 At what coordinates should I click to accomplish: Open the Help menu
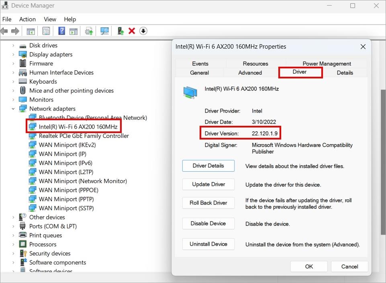tap(70, 19)
